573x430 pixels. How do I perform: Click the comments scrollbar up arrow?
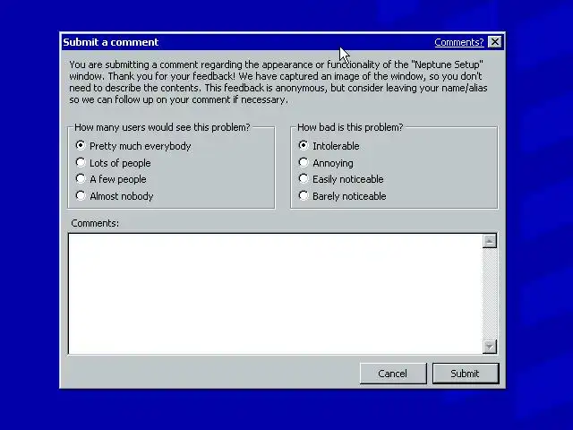click(490, 241)
